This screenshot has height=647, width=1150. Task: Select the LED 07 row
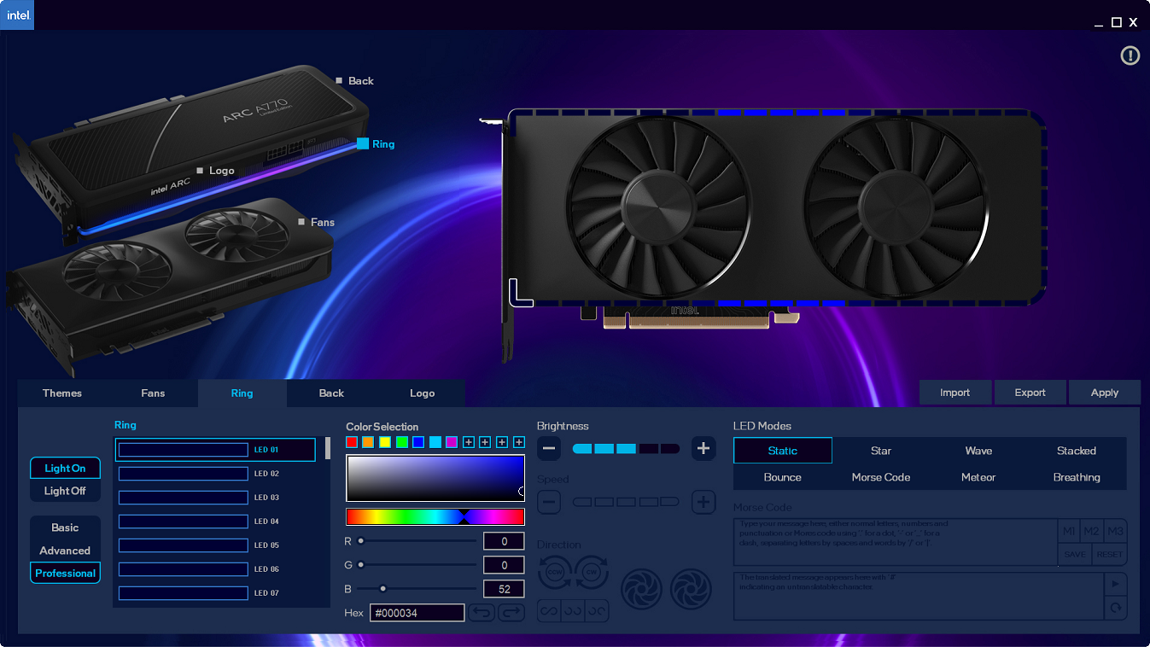tap(215, 592)
